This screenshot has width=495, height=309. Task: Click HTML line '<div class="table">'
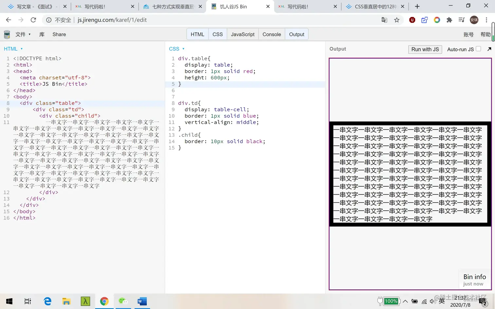[x=50, y=103]
